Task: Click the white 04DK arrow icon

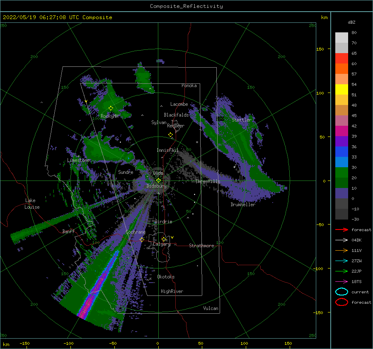Action: [x=342, y=240]
